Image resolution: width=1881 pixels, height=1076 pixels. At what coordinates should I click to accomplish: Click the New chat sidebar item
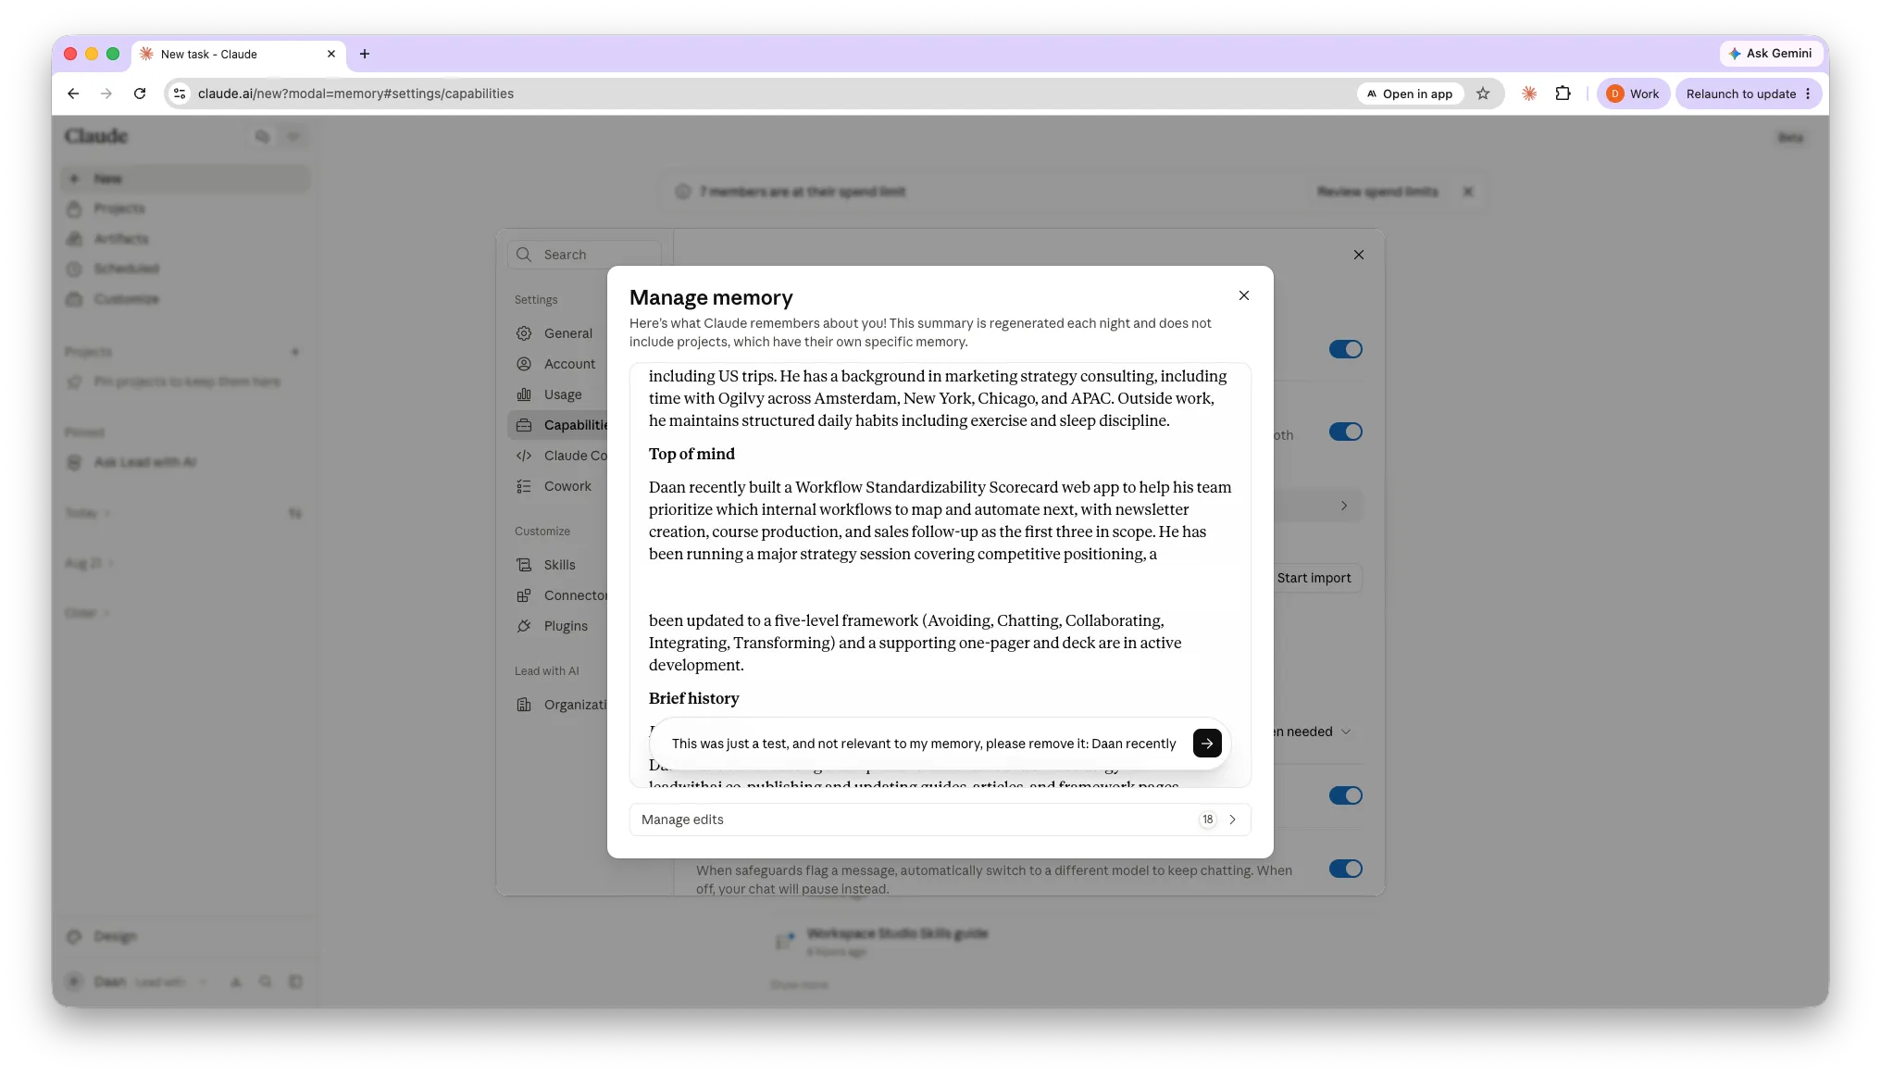coord(185,179)
